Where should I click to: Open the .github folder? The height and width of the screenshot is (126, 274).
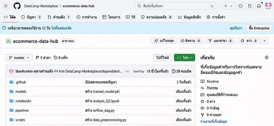(x=21, y=82)
